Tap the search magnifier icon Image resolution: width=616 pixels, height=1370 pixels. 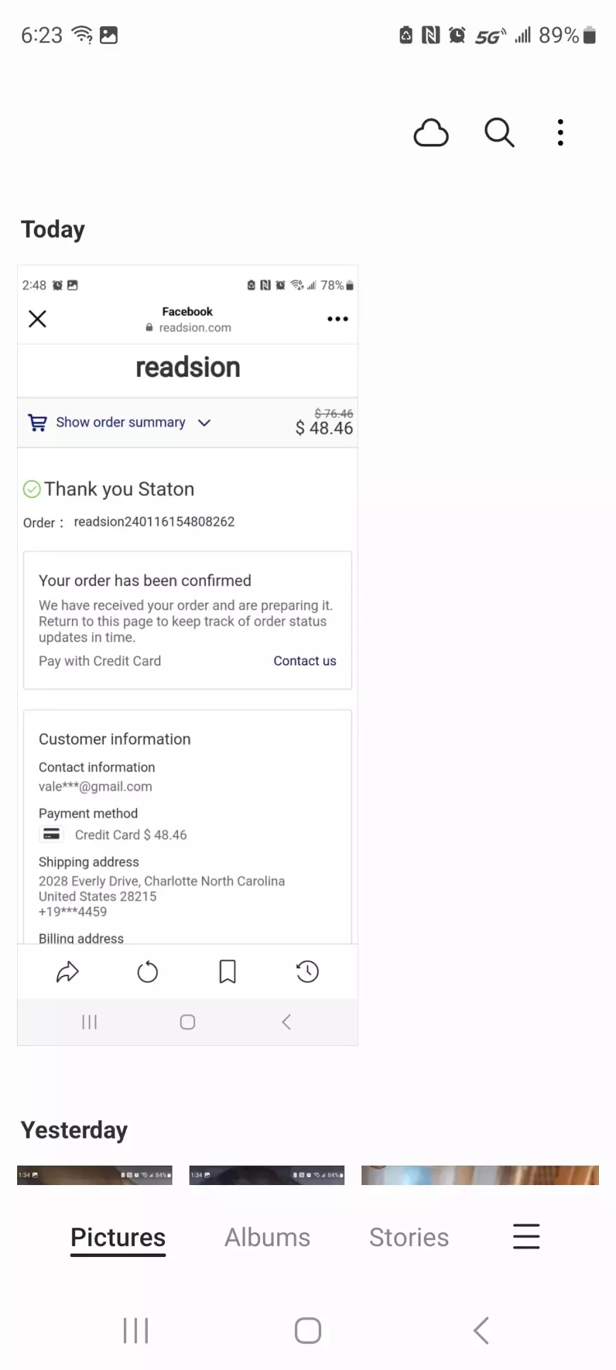point(499,132)
